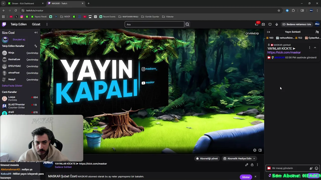Open KeshaEuw channel in sidebar
The image size is (321, 180).
[x=20, y=59]
